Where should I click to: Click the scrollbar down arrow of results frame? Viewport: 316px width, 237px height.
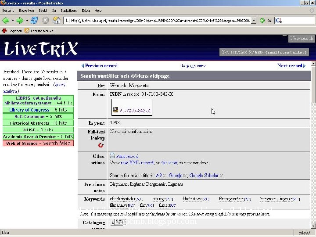coord(313,226)
